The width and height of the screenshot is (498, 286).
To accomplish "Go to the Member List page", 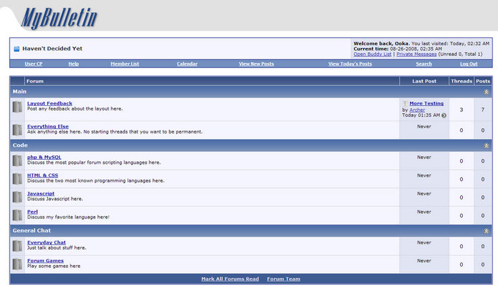I will 125,64.
